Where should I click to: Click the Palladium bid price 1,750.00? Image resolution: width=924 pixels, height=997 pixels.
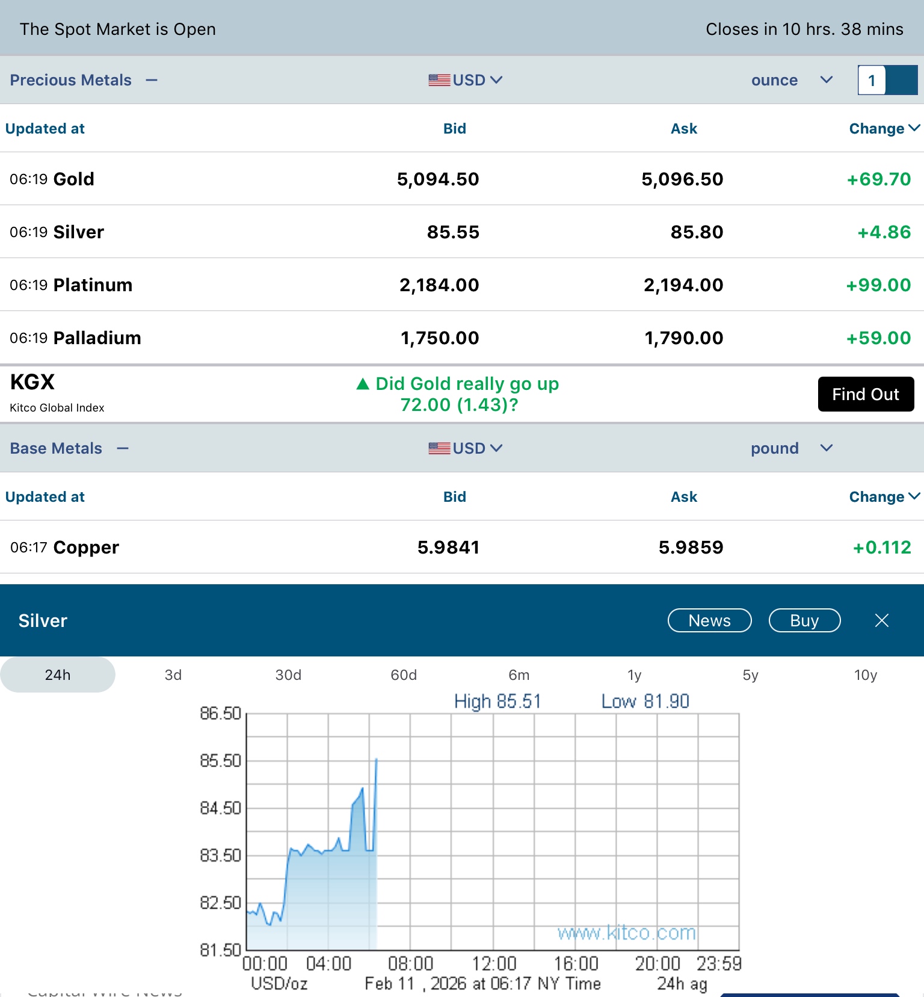(x=440, y=338)
